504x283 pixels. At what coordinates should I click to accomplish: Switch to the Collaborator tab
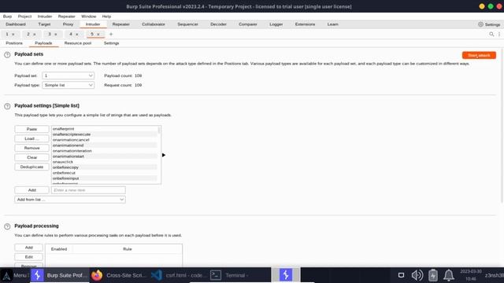[x=154, y=24]
